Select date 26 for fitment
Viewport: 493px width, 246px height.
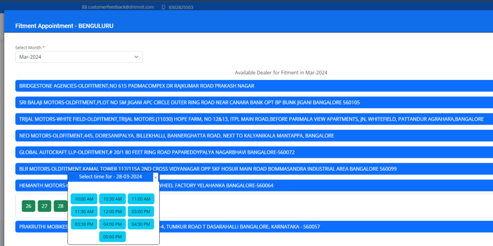28,206
